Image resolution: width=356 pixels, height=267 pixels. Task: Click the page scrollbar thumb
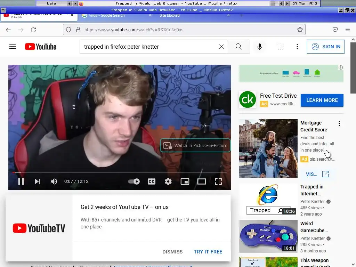coord(353,68)
